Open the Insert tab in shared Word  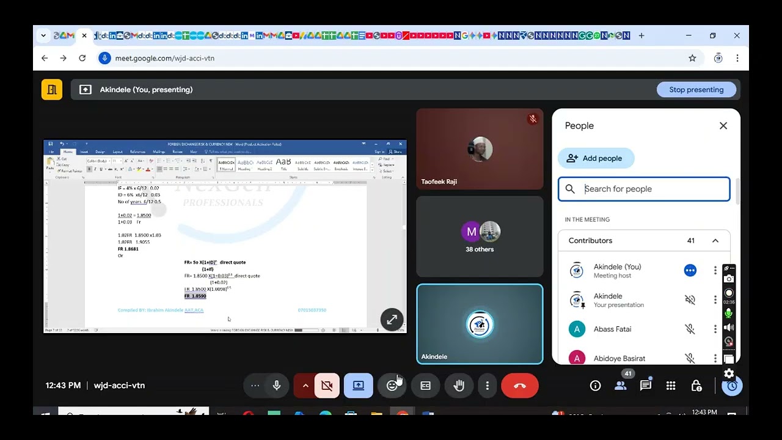[84, 152]
